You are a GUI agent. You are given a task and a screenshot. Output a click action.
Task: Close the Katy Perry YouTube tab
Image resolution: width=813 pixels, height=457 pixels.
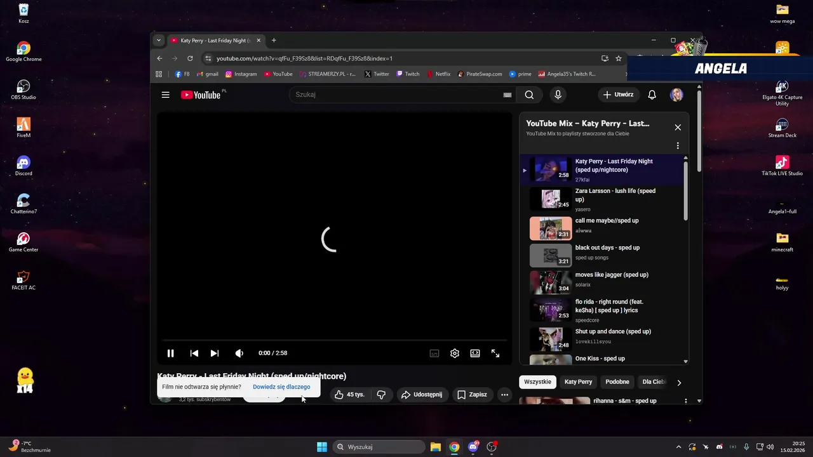point(259,41)
